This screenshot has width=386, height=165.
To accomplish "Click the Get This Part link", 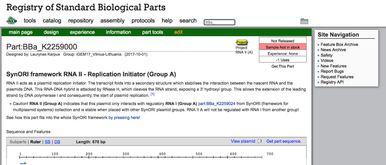I will point(283,66).
